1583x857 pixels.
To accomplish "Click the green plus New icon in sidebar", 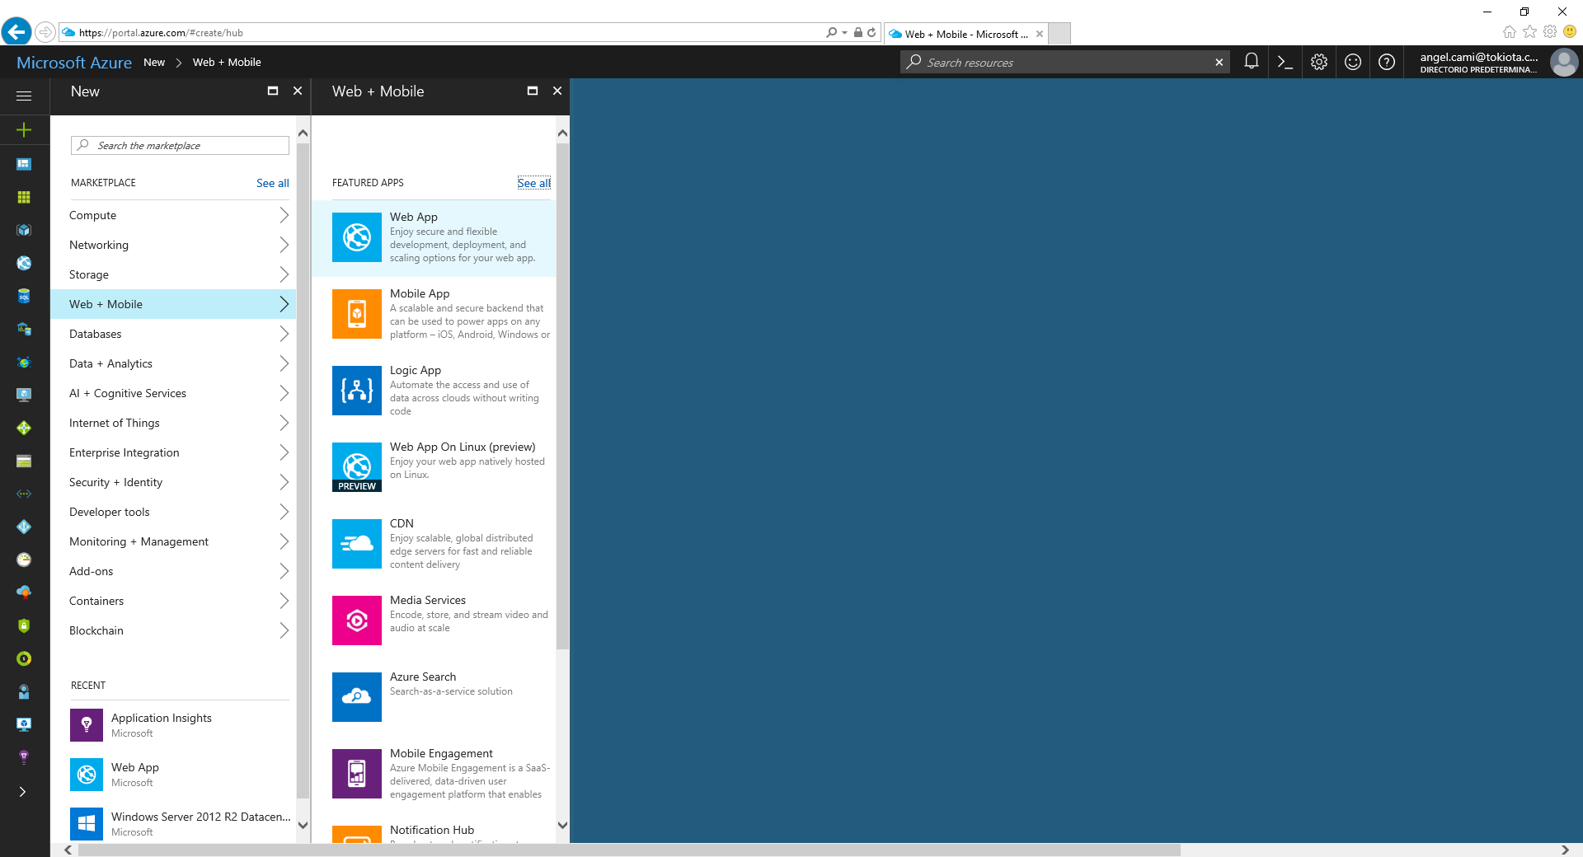I will [x=24, y=130].
